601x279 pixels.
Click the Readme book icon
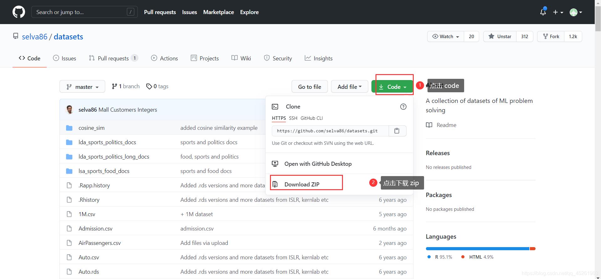(429, 125)
